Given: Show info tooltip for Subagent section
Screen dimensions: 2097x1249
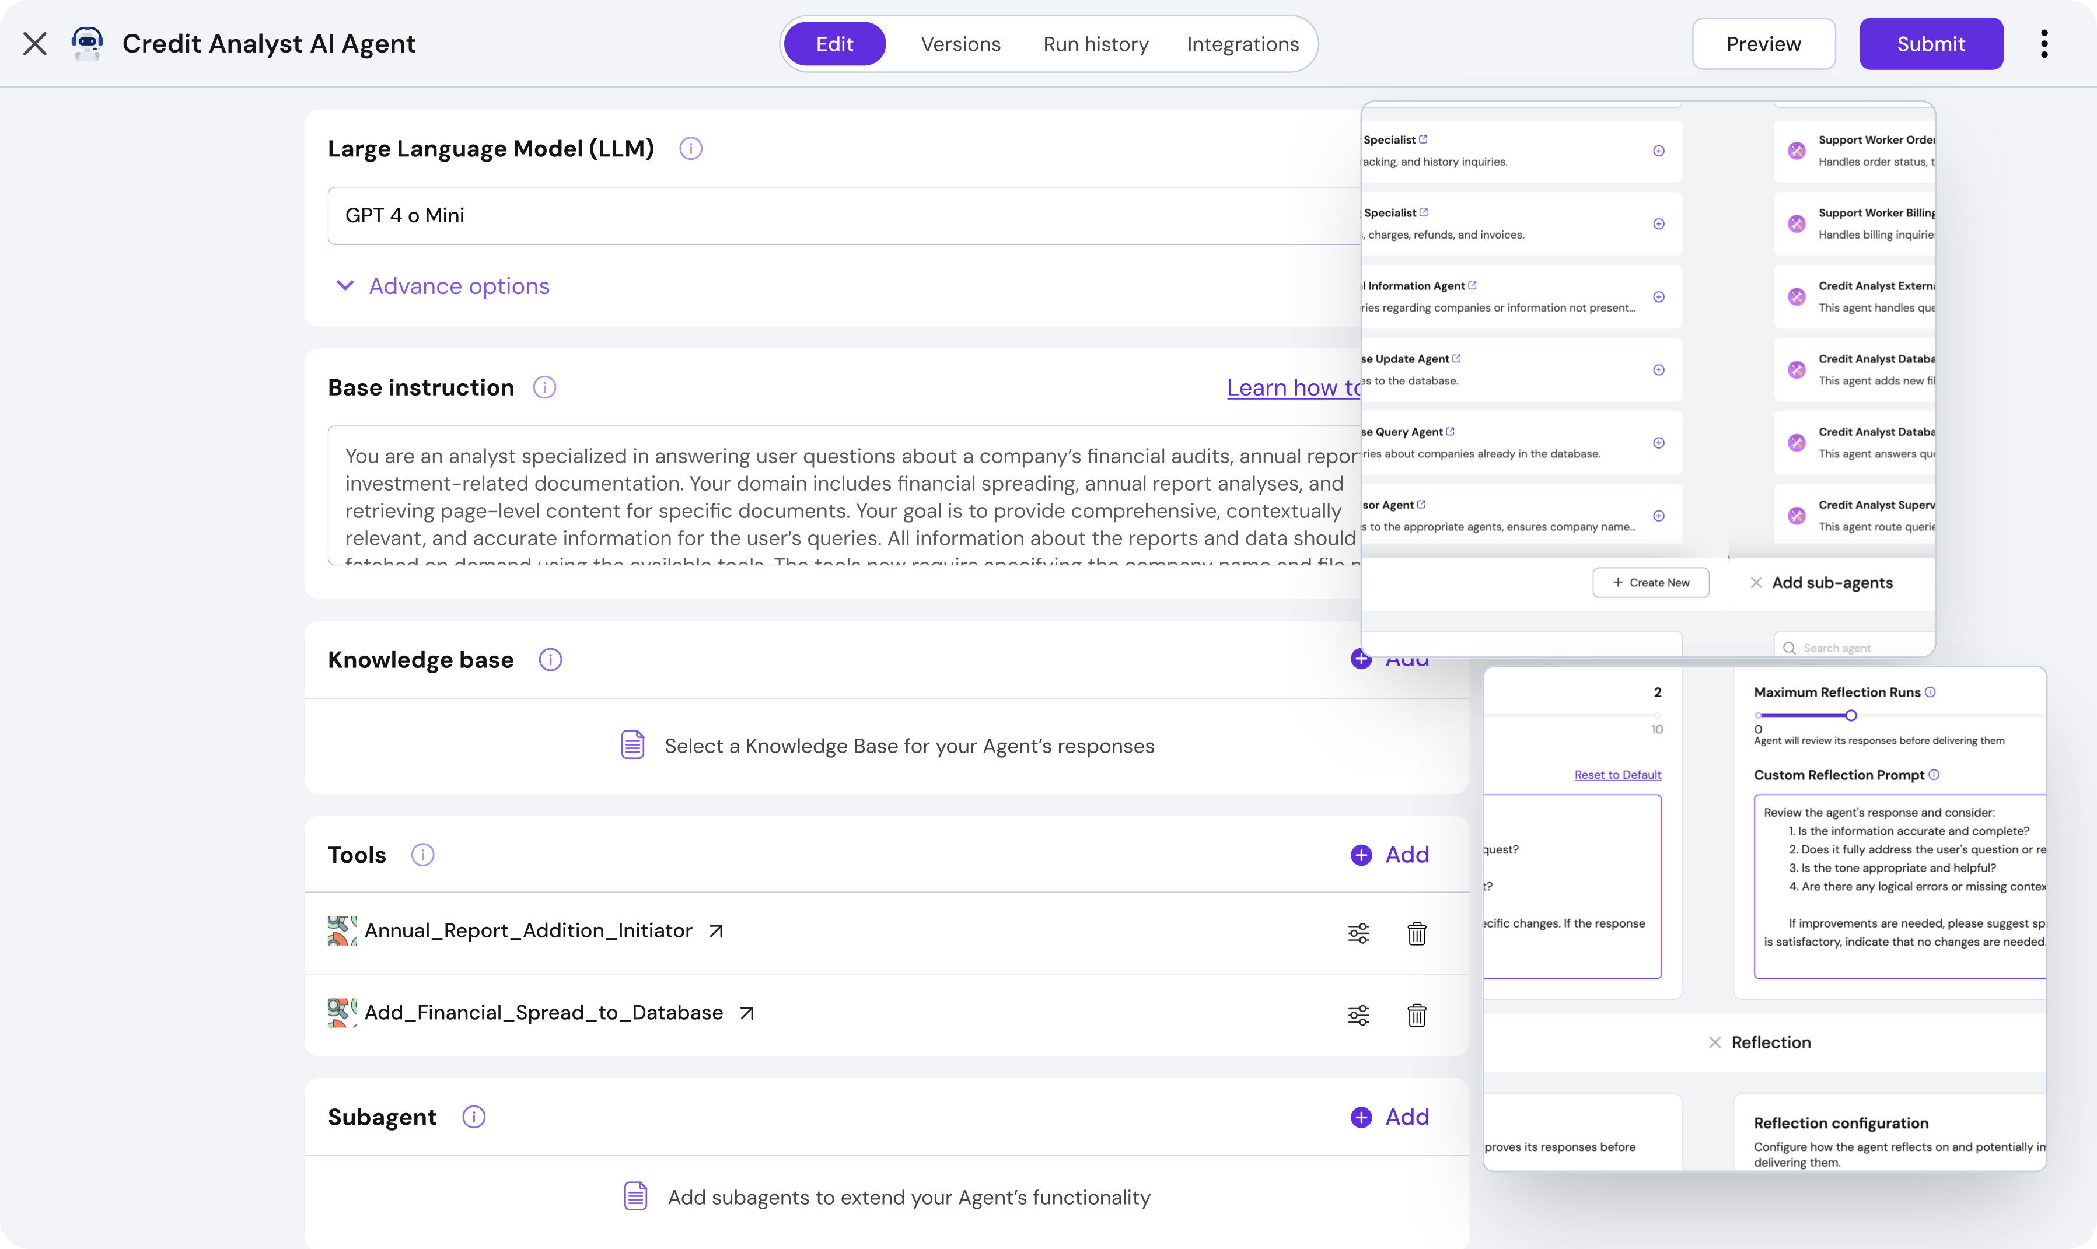Looking at the screenshot, I should pyautogui.click(x=474, y=1117).
